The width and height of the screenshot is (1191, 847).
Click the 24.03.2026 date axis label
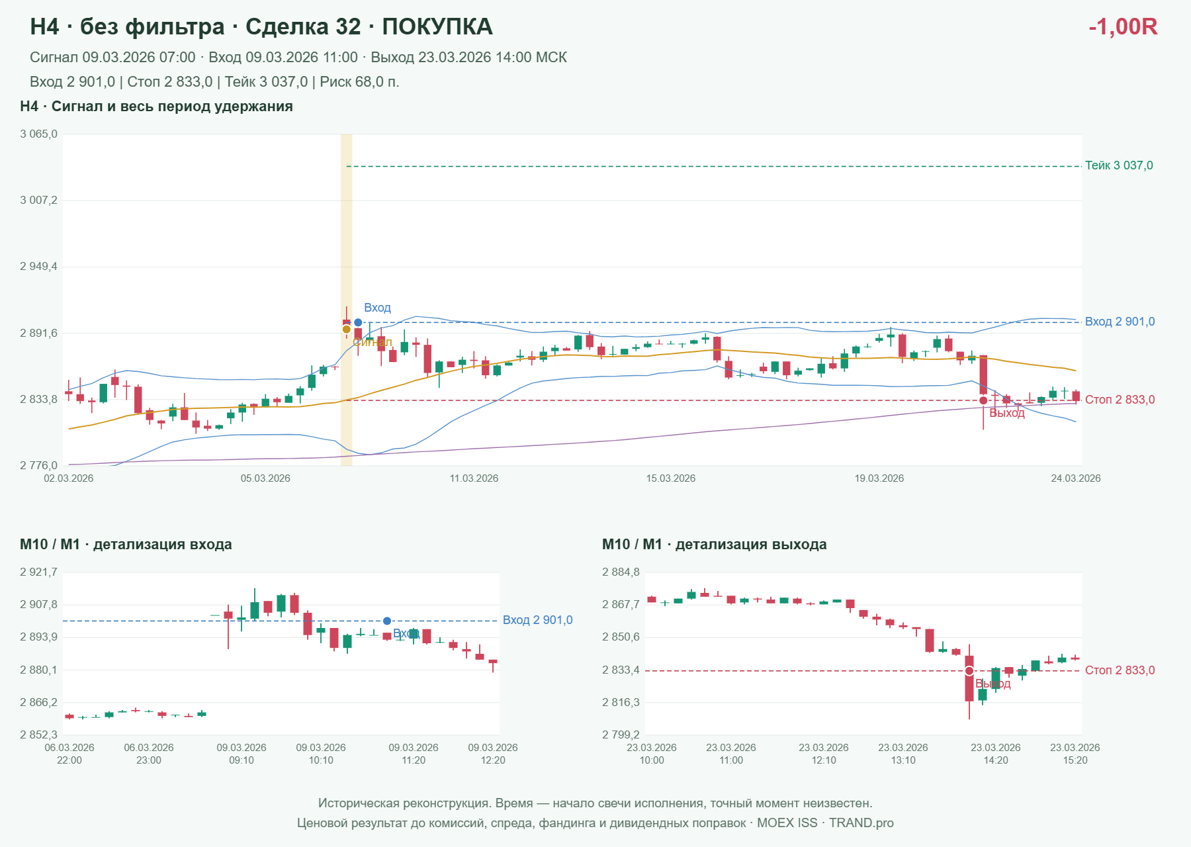tap(1076, 478)
